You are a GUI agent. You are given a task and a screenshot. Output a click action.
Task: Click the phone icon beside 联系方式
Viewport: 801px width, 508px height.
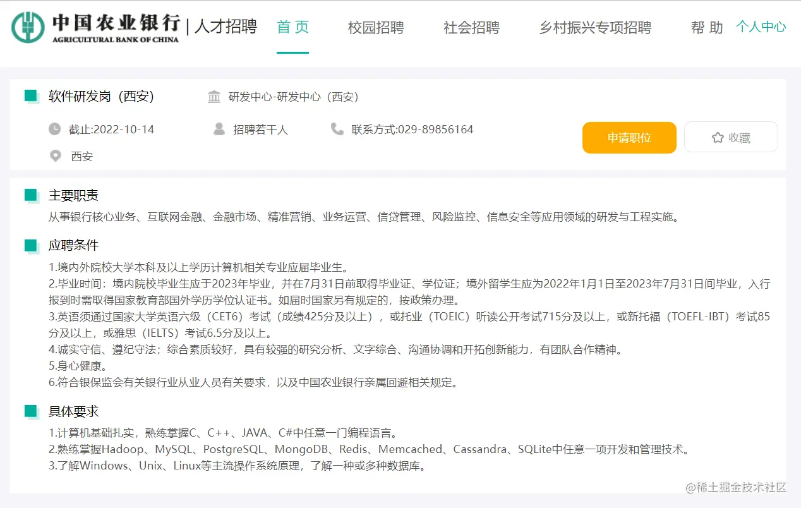337,129
